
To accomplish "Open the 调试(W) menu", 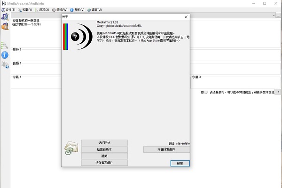I will (x=60, y=10).
